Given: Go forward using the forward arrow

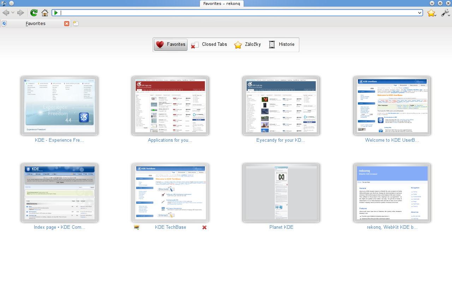Looking at the screenshot, I should tap(20, 13).
